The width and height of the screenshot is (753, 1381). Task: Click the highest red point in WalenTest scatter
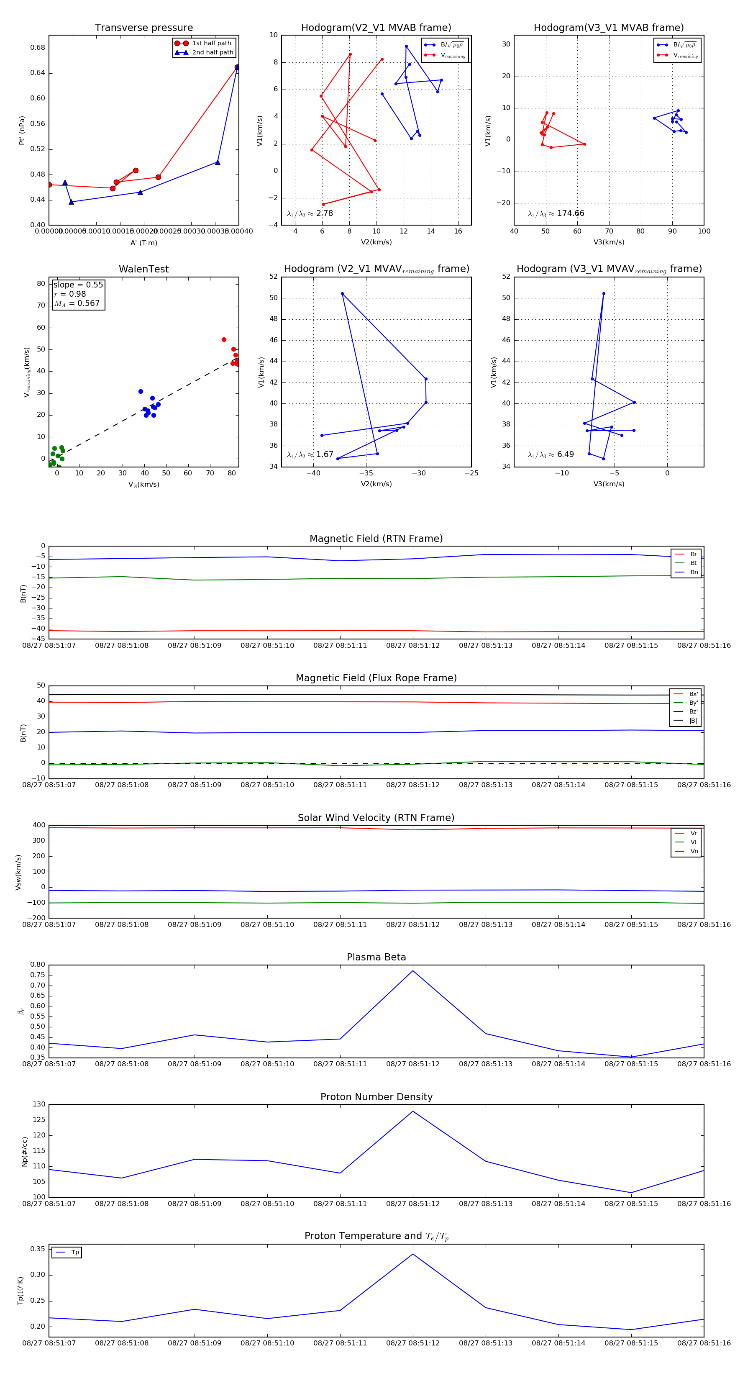(224, 339)
